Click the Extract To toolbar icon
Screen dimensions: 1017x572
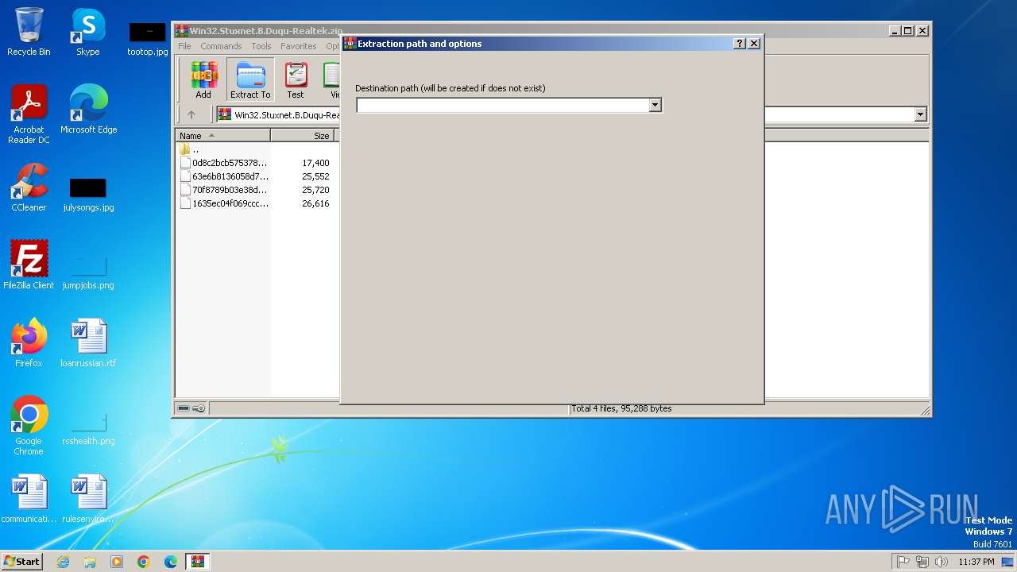pyautogui.click(x=250, y=79)
